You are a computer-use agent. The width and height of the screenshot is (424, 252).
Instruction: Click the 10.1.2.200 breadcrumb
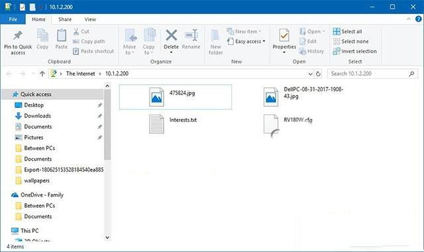(117, 73)
